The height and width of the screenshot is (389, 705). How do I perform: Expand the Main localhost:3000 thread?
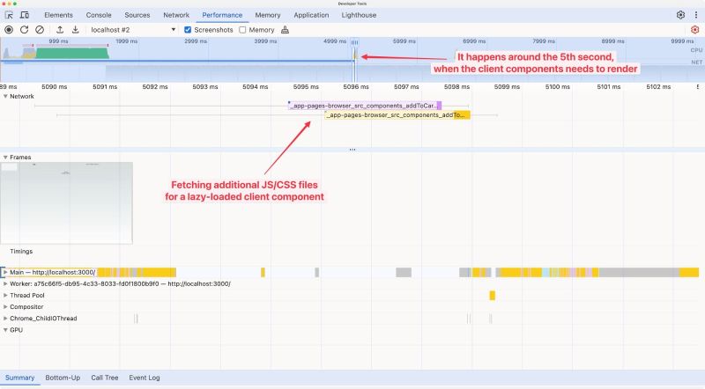click(x=5, y=272)
